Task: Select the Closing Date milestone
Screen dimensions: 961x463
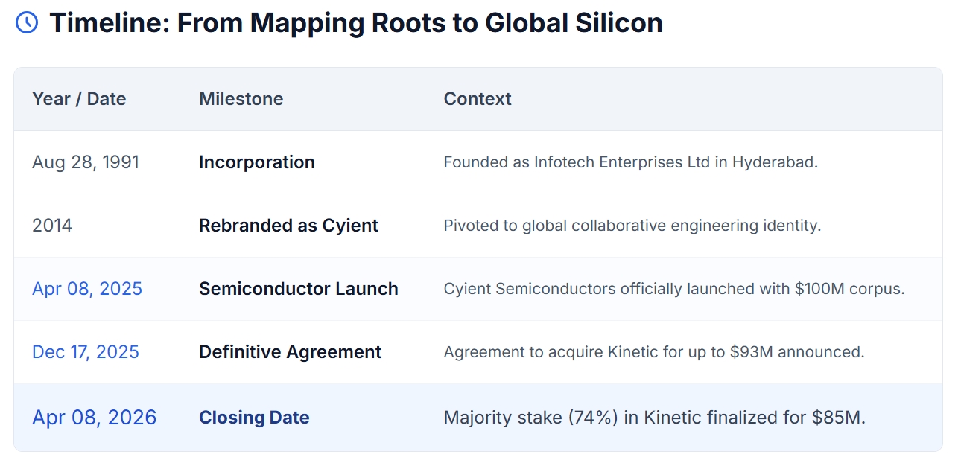Action: (x=254, y=418)
